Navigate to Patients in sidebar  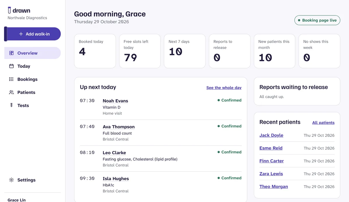33,92
